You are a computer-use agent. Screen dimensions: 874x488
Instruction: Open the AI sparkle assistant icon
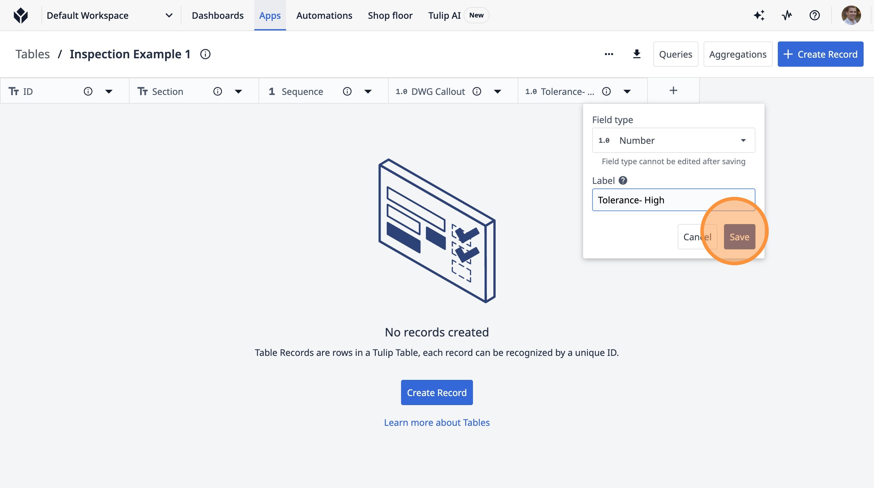[x=759, y=15]
